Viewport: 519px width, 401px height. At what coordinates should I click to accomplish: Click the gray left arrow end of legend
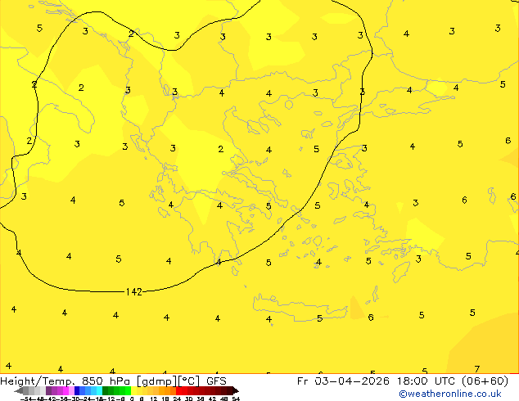(19, 391)
